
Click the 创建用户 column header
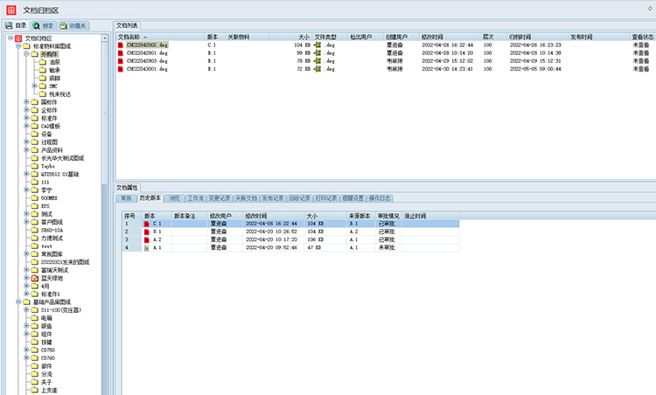(401, 37)
